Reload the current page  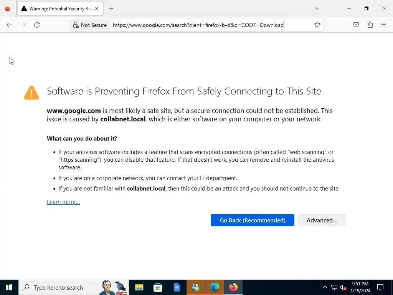click(37, 25)
